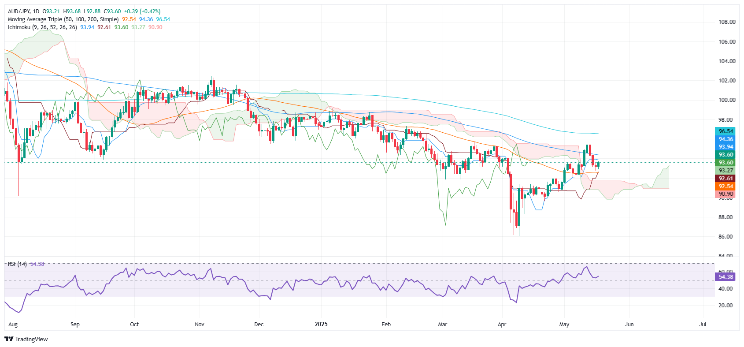This screenshot has width=744, height=347.
Task: Click the TradingView logo icon
Action: pos(8,339)
